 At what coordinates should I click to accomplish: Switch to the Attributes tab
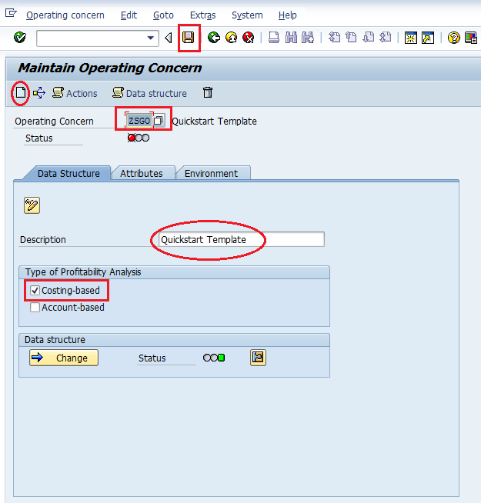coord(142,173)
